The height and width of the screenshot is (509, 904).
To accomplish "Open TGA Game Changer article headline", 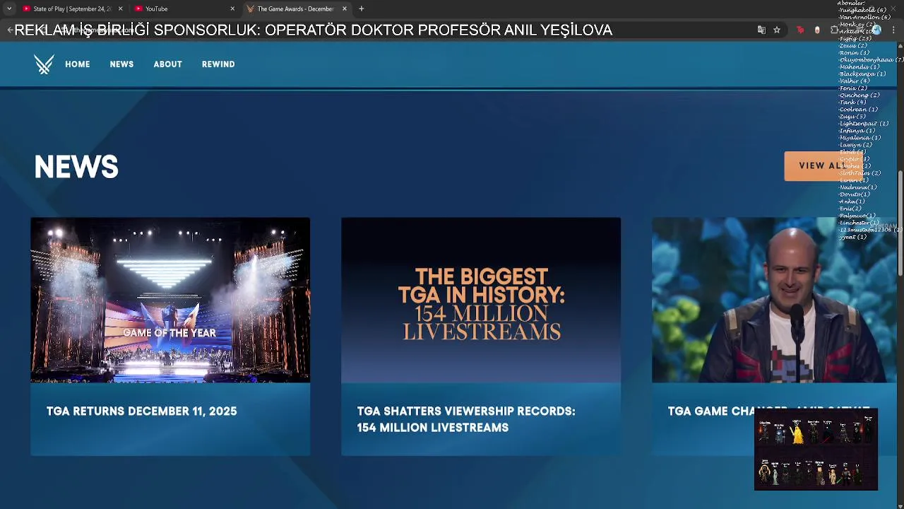I will pos(768,411).
